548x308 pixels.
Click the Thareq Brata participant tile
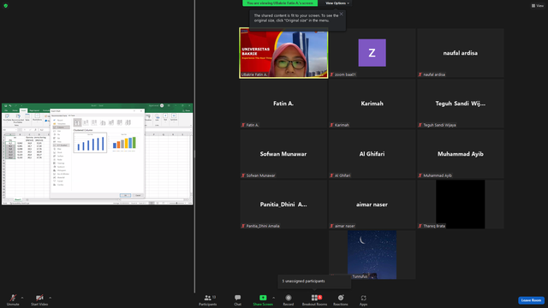461,204
